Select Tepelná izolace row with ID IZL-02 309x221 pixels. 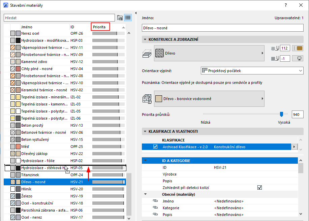point(65,97)
